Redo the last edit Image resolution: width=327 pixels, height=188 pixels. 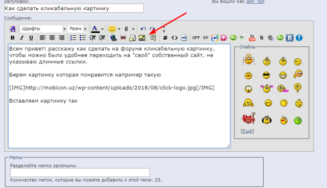[x=152, y=29]
